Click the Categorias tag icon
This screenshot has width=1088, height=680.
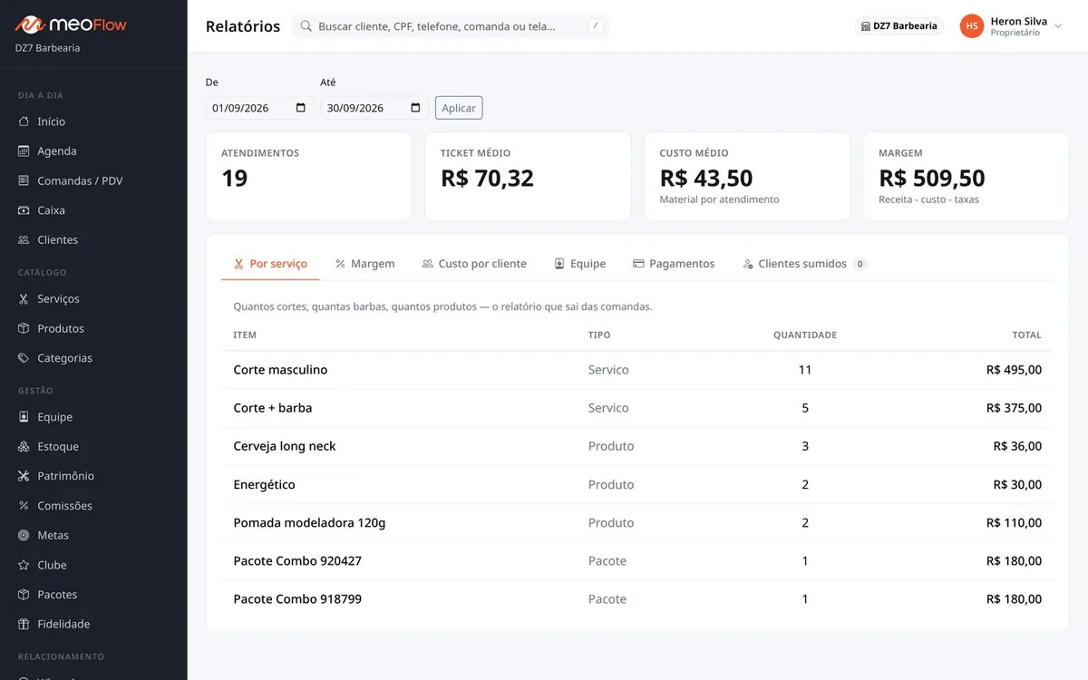24,358
